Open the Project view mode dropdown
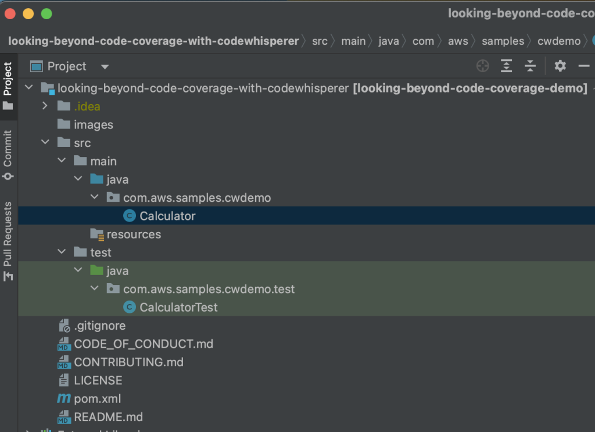Viewport: 595px width, 432px height. click(x=105, y=66)
